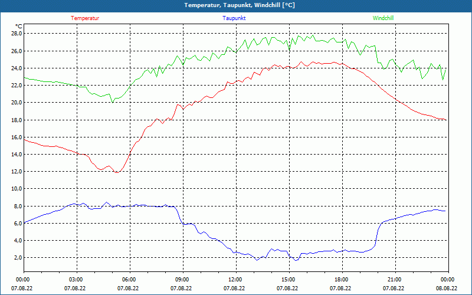This screenshot has width=472, height=295.
Task: Select the green 'Windchill' legend label
Action: pyautogui.click(x=383, y=18)
